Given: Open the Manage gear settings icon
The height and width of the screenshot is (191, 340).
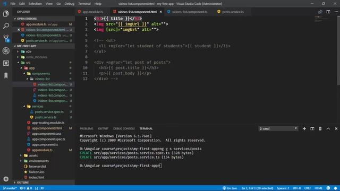Looking at the screenshot, I should [x=6, y=179].
